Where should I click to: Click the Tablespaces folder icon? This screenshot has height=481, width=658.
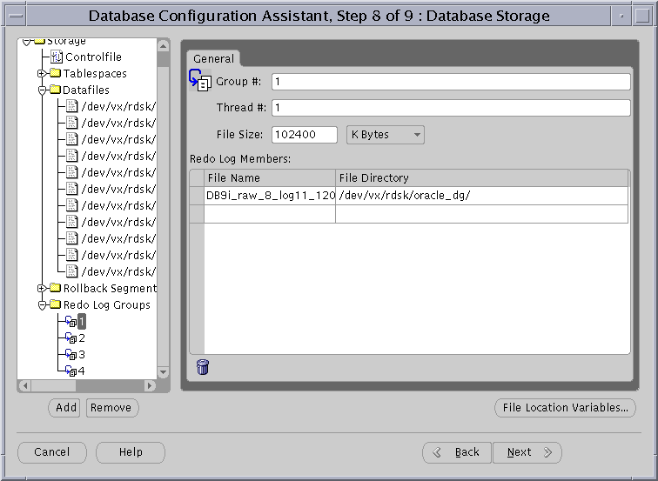coord(55,74)
